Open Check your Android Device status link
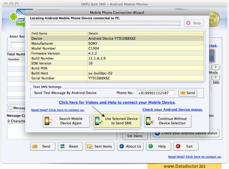 click(x=173, y=109)
